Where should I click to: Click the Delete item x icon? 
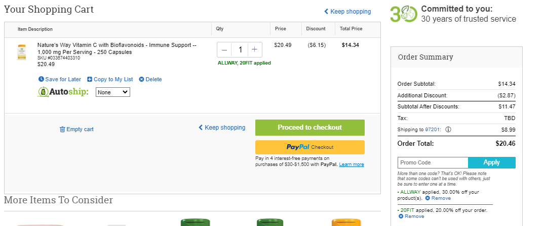[141, 79]
